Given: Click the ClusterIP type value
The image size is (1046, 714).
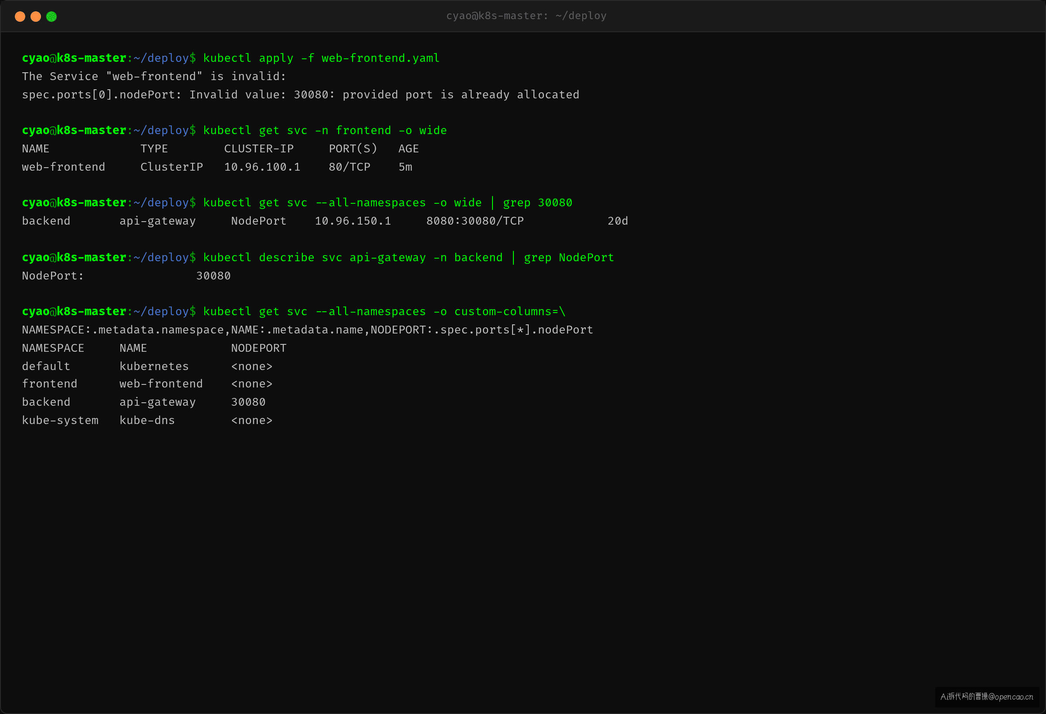Looking at the screenshot, I should (171, 167).
